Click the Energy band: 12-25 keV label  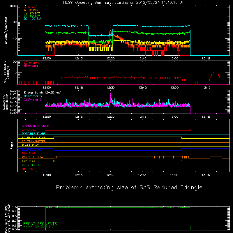42,93
